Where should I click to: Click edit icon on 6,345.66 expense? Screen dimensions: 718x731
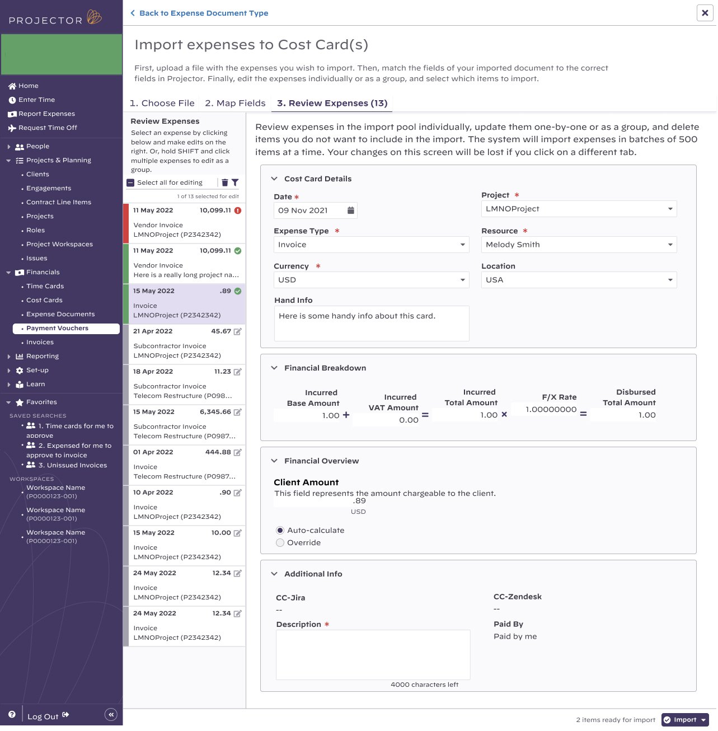[237, 413]
